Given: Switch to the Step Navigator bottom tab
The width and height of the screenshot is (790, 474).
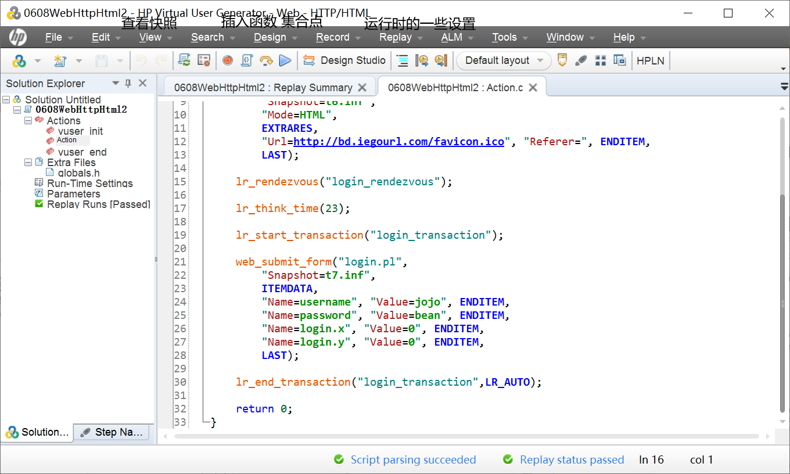Looking at the screenshot, I should (x=112, y=432).
